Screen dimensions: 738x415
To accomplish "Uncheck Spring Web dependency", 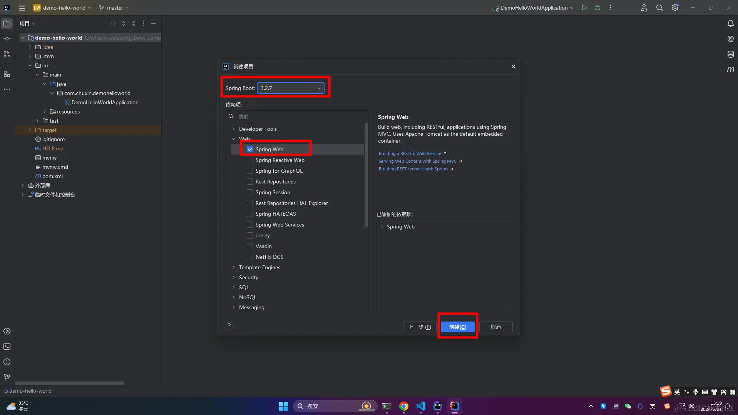I will click(x=250, y=149).
